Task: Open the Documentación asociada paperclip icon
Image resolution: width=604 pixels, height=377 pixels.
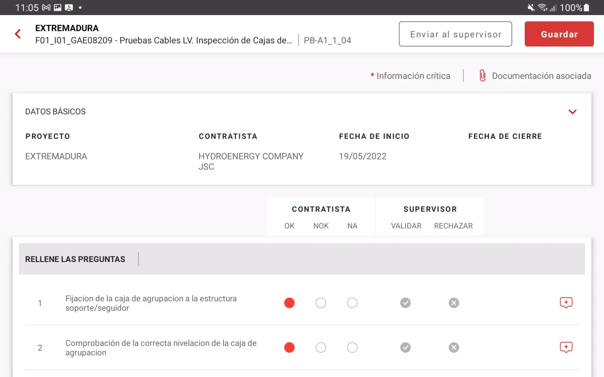Action: coord(482,76)
